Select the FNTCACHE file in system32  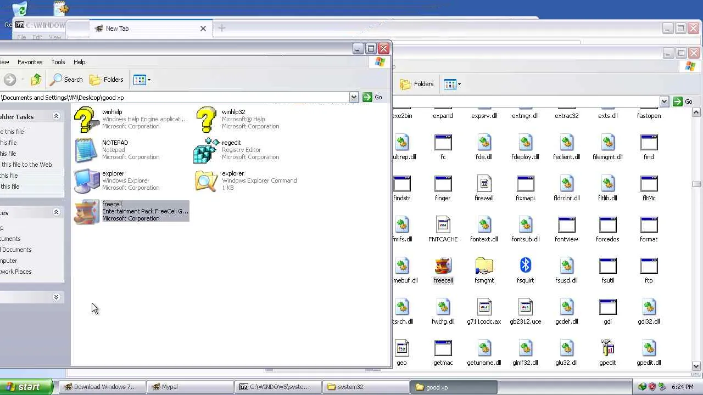tap(443, 230)
